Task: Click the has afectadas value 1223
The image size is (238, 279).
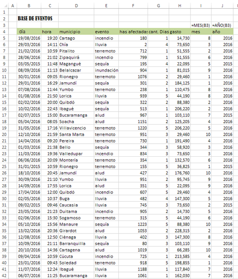Action: 133,224
